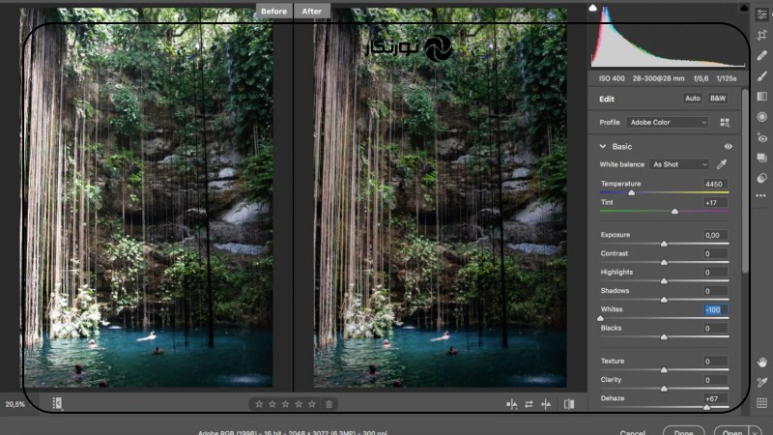773x435 pixels.
Task: Click the Auto button
Action: [x=693, y=99]
